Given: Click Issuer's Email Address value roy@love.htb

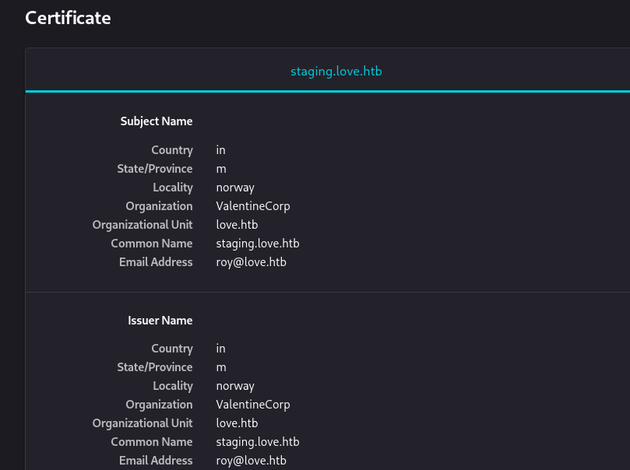Looking at the screenshot, I should 251,461.
